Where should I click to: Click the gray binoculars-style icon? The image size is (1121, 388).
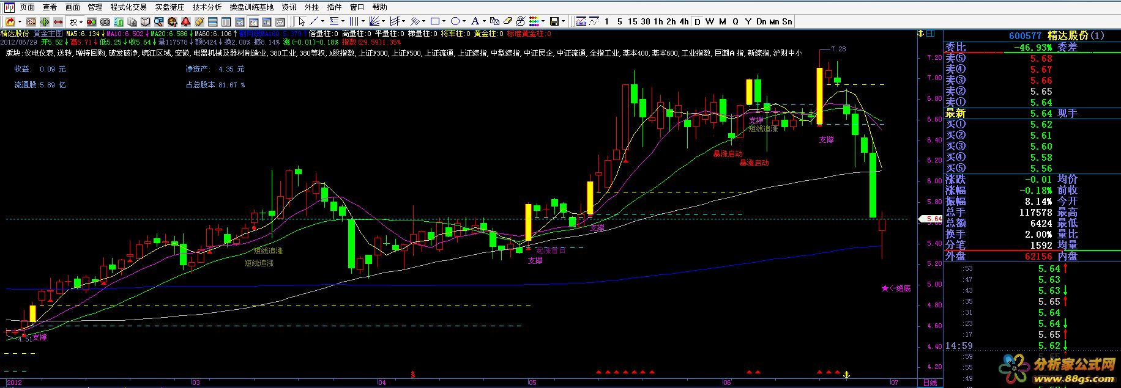click(x=105, y=22)
